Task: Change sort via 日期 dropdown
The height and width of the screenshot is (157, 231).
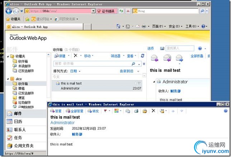Action: click(75, 71)
